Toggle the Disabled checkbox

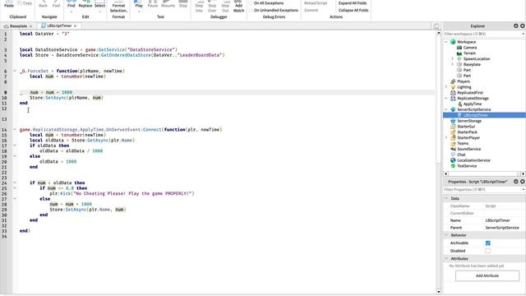pyautogui.click(x=487, y=251)
